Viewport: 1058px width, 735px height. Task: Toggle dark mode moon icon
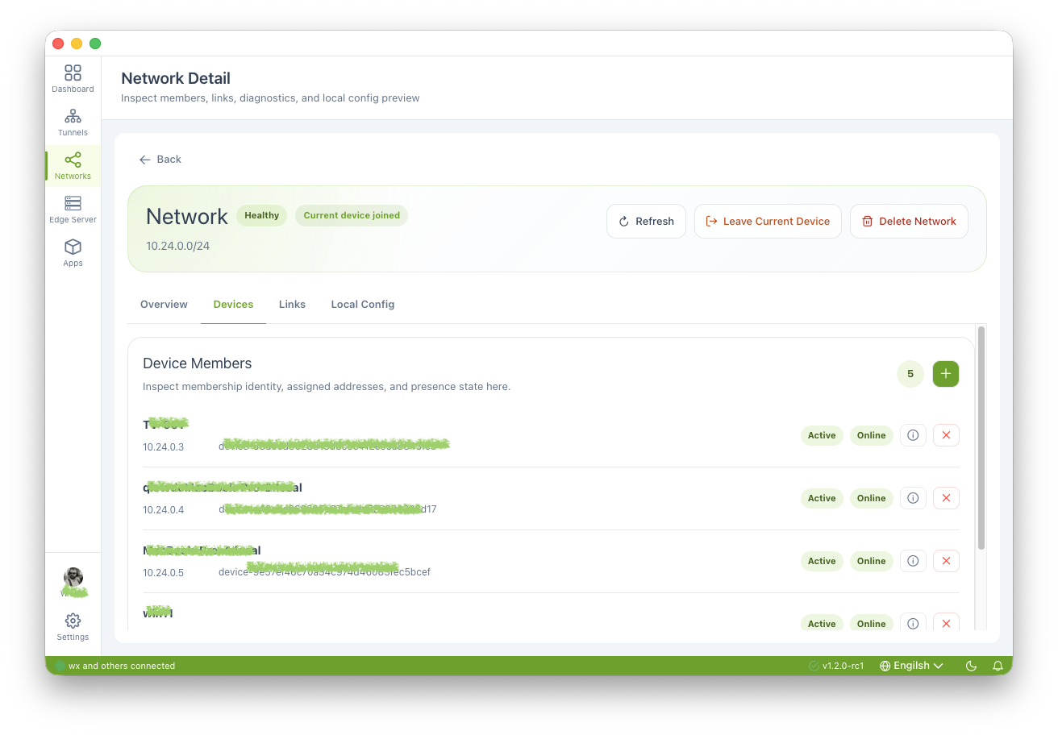[971, 666]
